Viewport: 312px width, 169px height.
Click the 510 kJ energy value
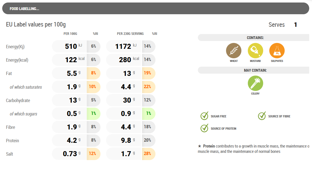click(x=71, y=46)
